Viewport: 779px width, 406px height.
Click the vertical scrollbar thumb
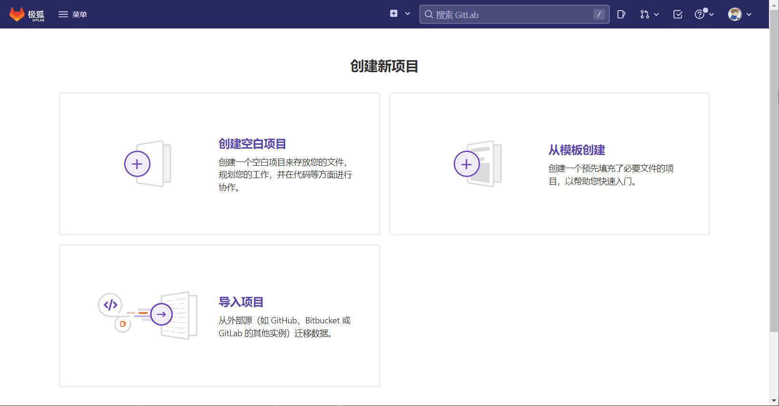coord(774,171)
